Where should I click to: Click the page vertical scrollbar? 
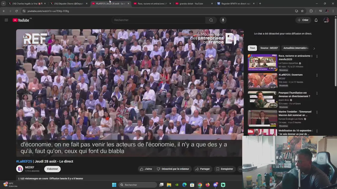pos(335,52)
